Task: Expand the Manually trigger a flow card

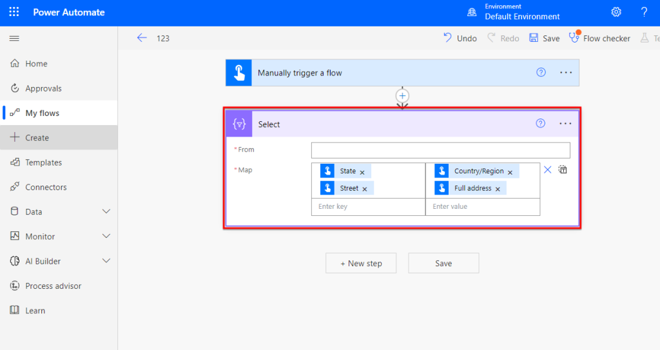Action: (x=402, y=73)
